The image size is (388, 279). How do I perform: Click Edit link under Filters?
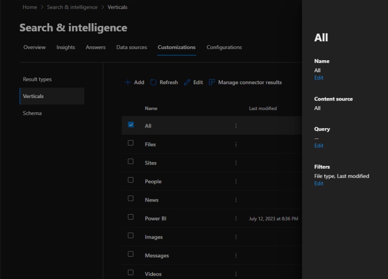click(x=319, y=184)
